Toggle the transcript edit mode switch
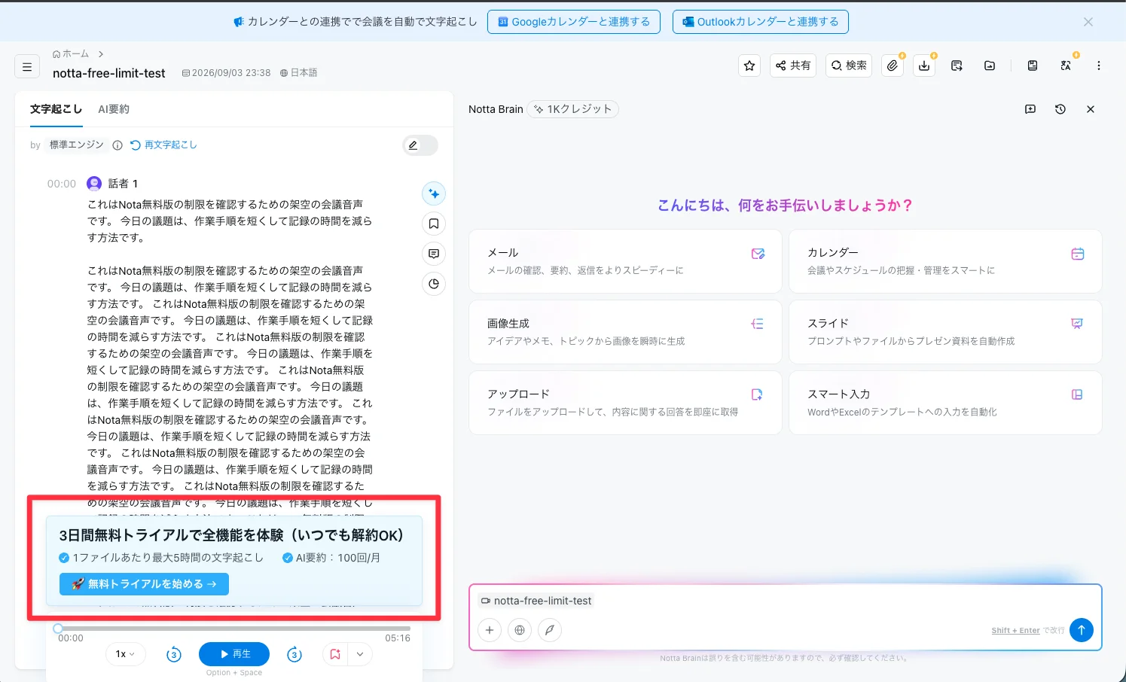 pos(420,145)
